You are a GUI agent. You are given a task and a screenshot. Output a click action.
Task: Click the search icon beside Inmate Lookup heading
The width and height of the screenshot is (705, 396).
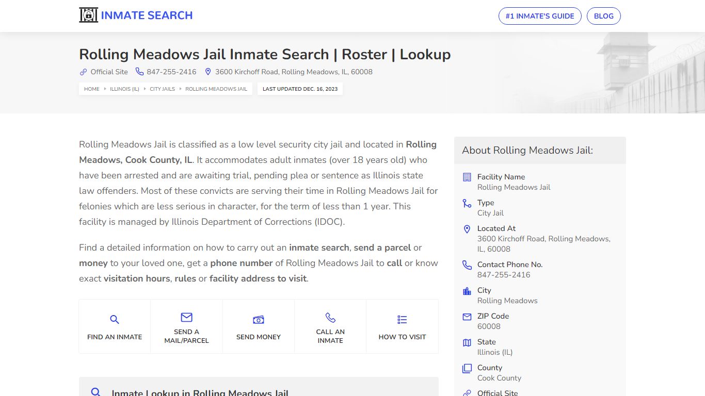(95, 392)
